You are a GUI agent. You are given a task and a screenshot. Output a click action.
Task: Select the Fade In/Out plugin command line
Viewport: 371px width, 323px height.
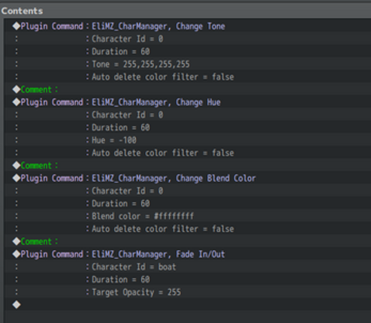(x=188, y=254)
